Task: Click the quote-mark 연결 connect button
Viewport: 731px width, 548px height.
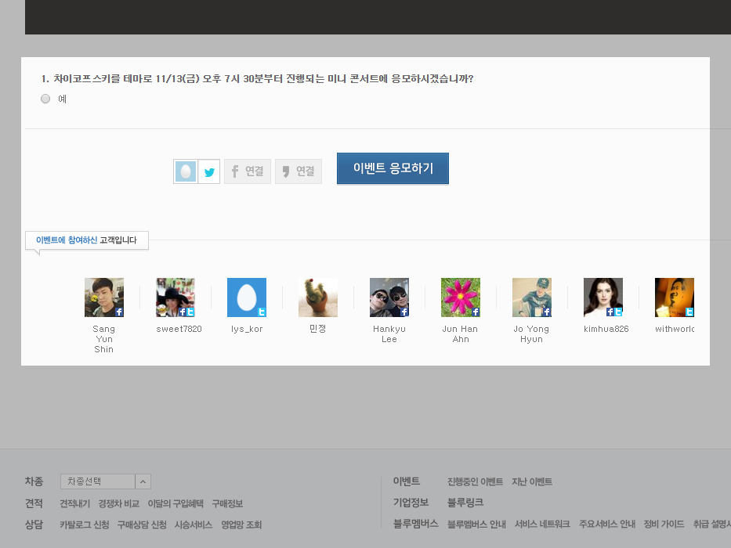Action: 299,171
